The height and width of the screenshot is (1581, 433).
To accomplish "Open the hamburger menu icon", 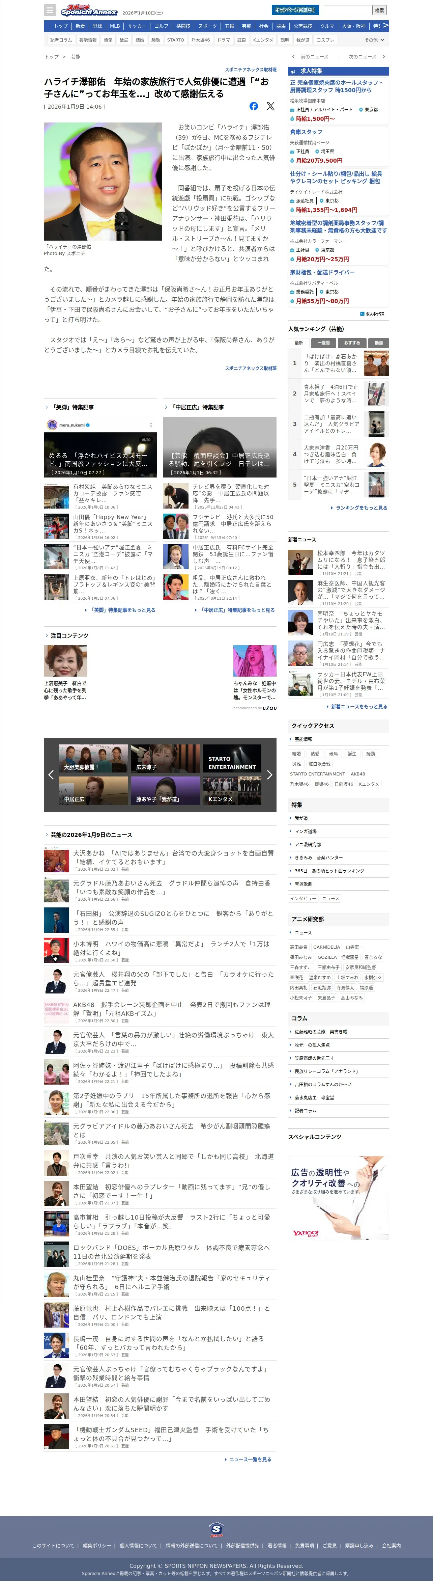I will pos(50,10).
